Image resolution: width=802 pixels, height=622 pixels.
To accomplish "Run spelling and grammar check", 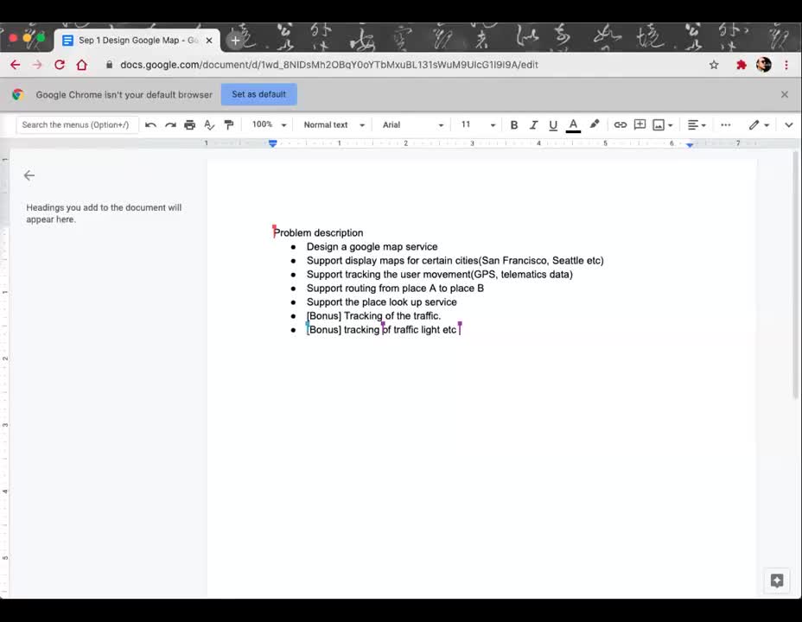I will 209,124.
